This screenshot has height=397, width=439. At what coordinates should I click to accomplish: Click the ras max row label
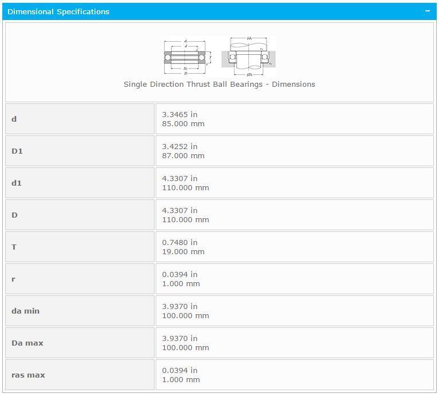pos(28,375)
